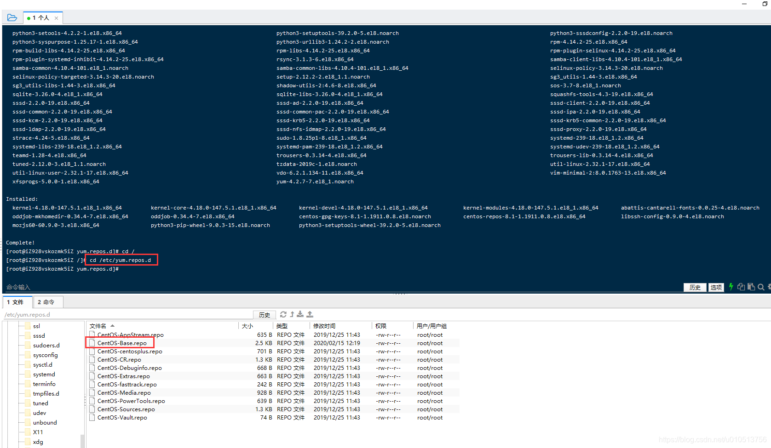Click the terminal search magnifier icon
771x448 pixels.
click(x=761, y=287)
